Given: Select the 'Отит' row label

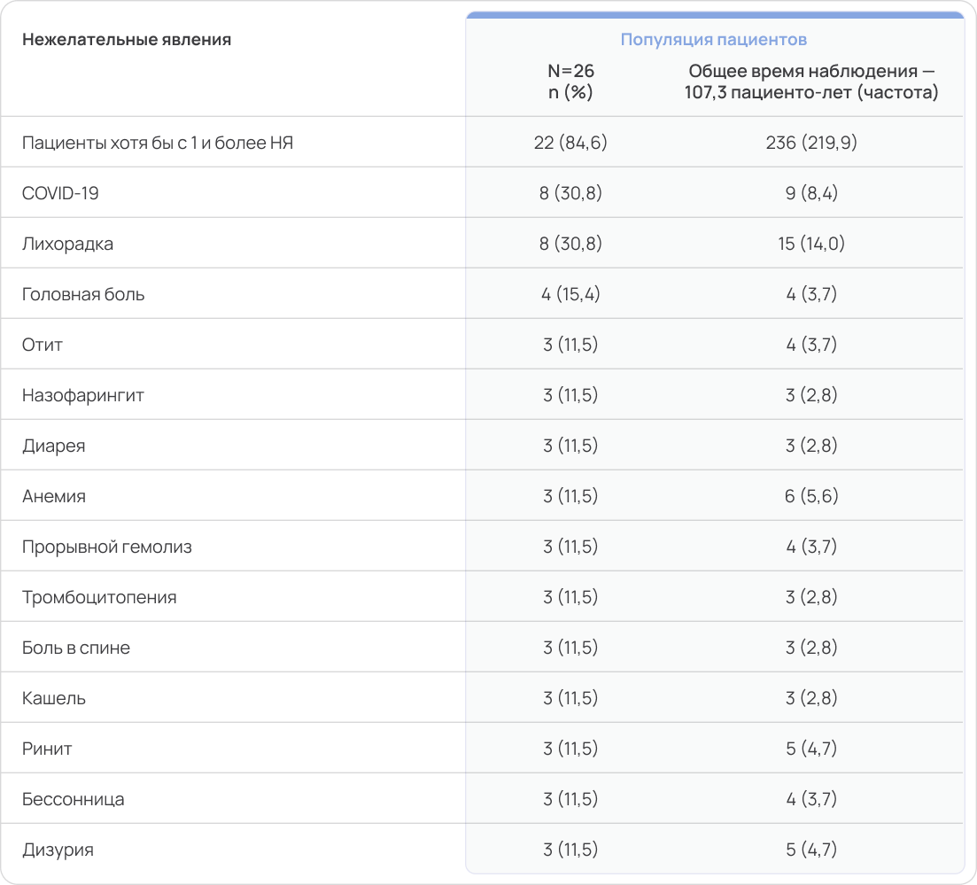Looking at the screenshot, I should point(43,345).
